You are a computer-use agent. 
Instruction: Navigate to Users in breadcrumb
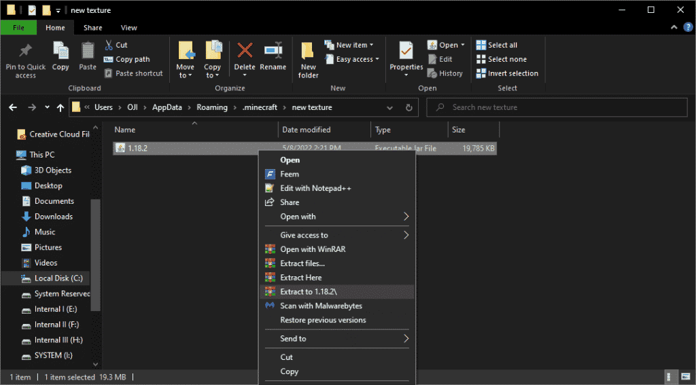[x=103, y=107]
